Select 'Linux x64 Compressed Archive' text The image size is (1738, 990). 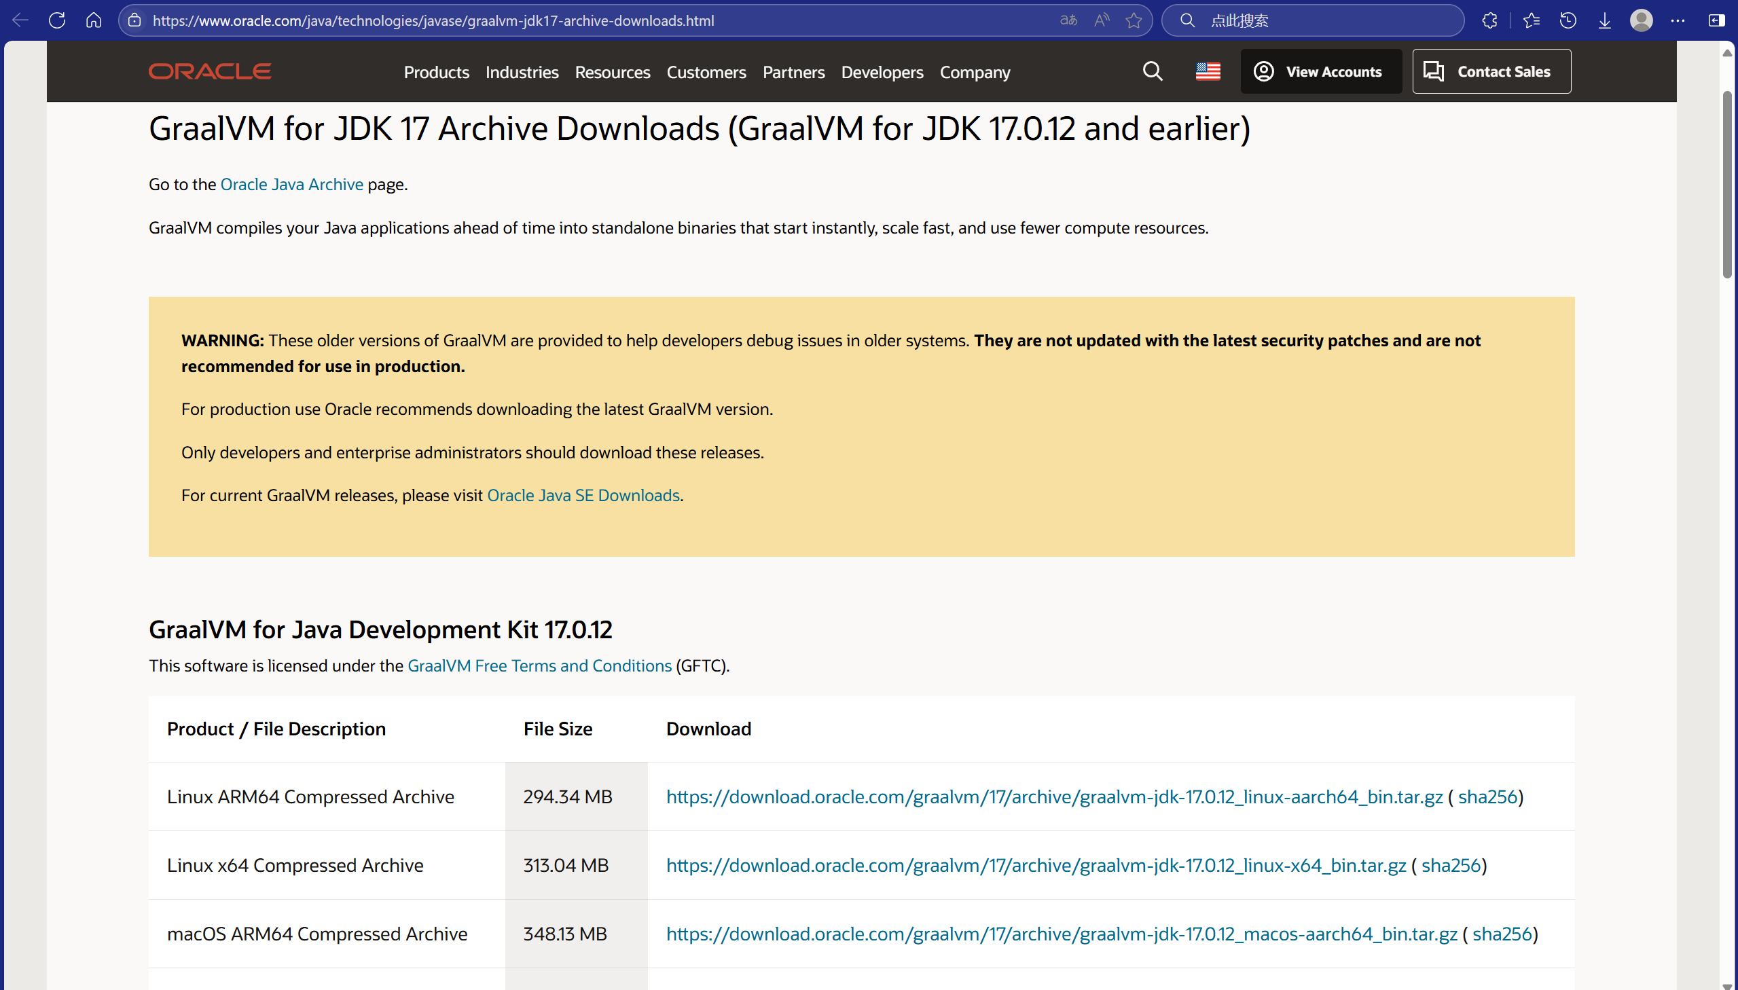click(295, 866)
